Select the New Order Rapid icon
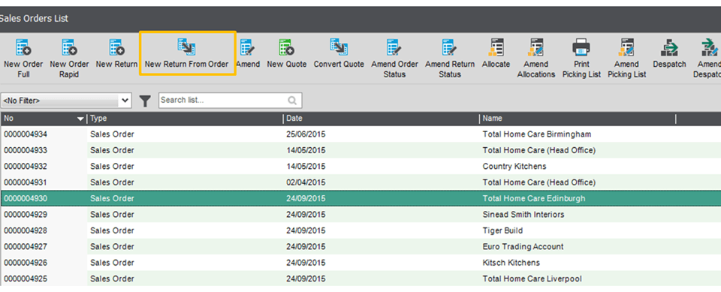This screenshot has height=292, width=721. [x=69, y=58]
